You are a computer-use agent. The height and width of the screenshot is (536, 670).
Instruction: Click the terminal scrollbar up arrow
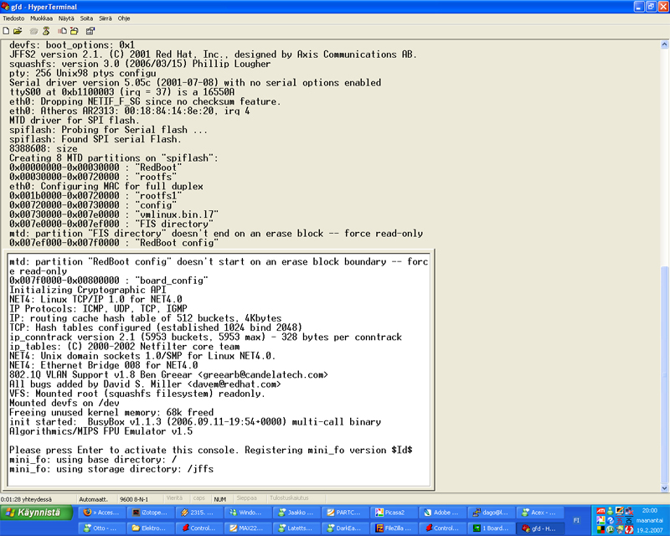pos(664,44)
